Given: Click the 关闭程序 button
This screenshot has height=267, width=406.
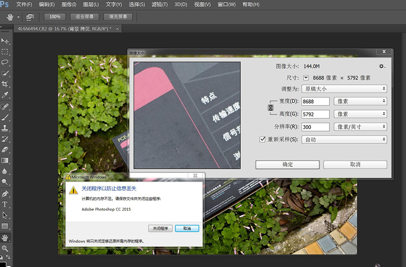Looking at the screenshot, I should point(160,228).
